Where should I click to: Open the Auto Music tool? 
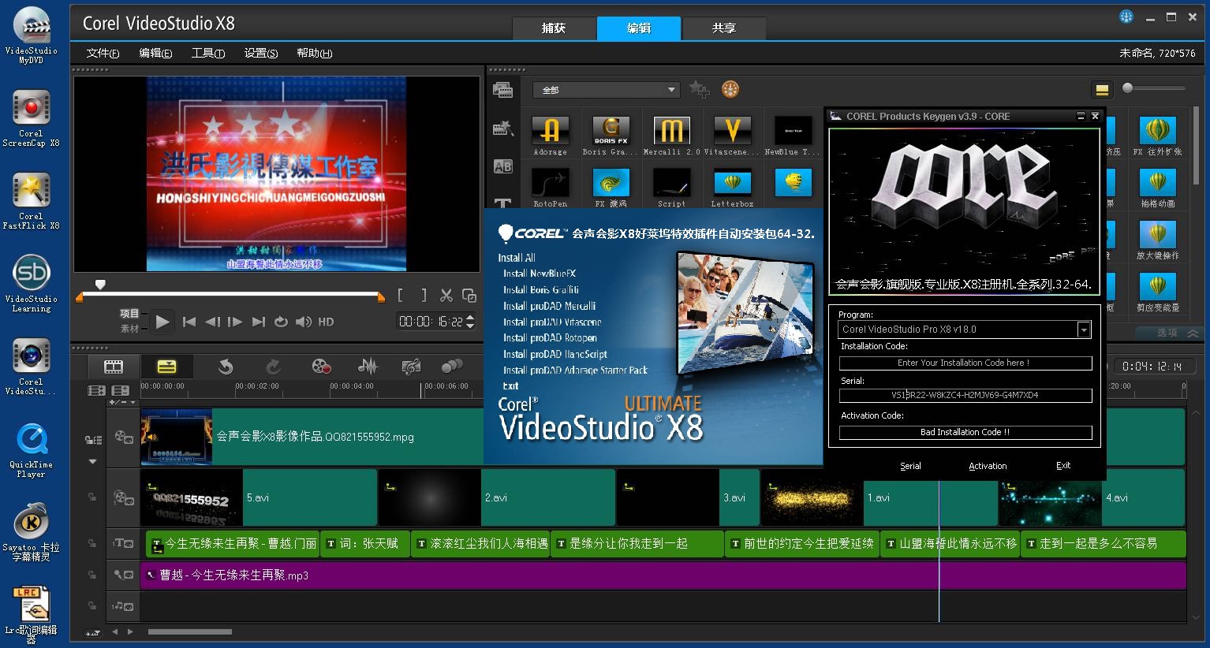[411, 367]
